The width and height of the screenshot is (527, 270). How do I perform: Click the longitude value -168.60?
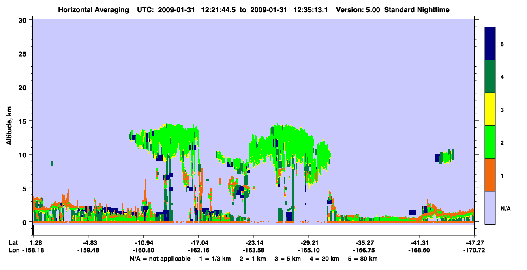(x=419, y=251)
